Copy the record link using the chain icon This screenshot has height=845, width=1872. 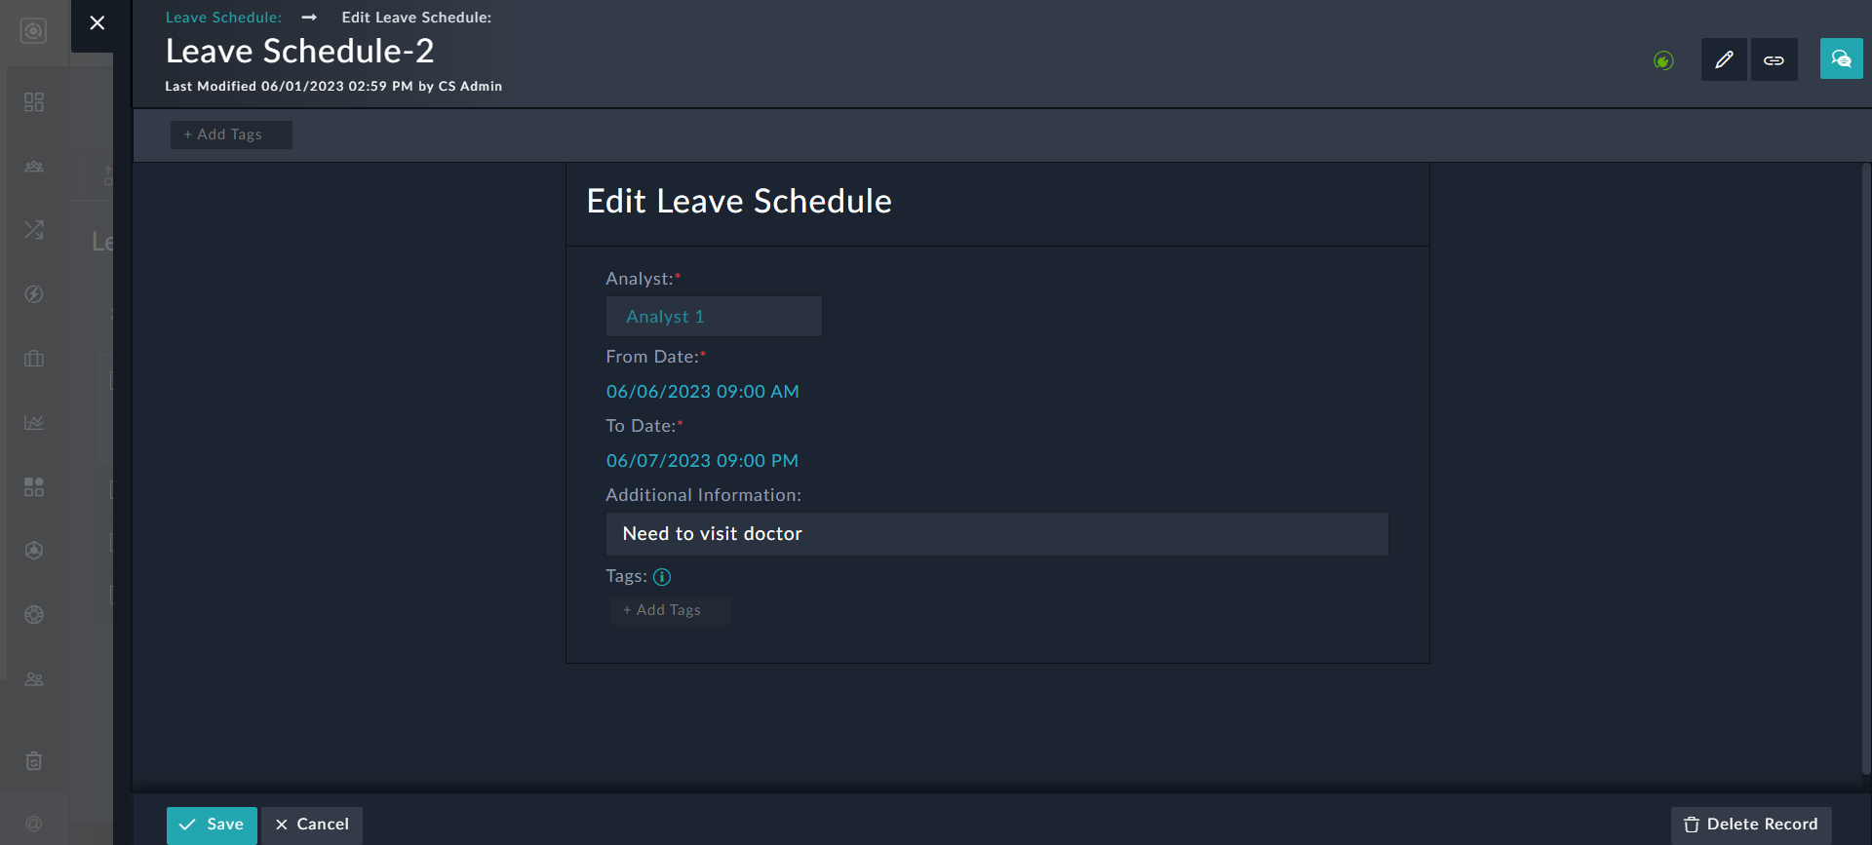[x=1774, y=58]
